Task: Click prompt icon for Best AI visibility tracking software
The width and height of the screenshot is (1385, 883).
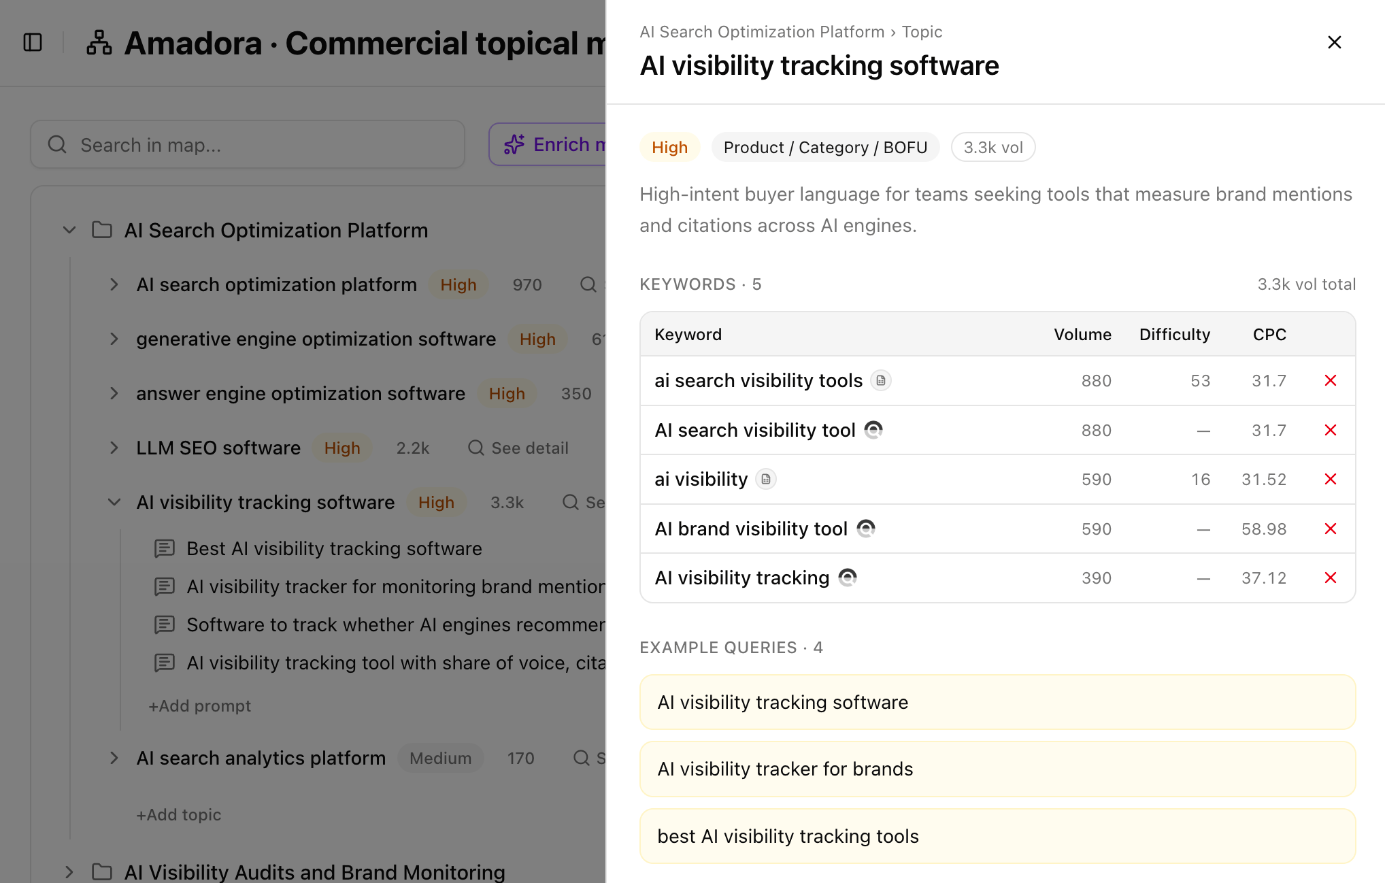Action: (x=165, y=548)
